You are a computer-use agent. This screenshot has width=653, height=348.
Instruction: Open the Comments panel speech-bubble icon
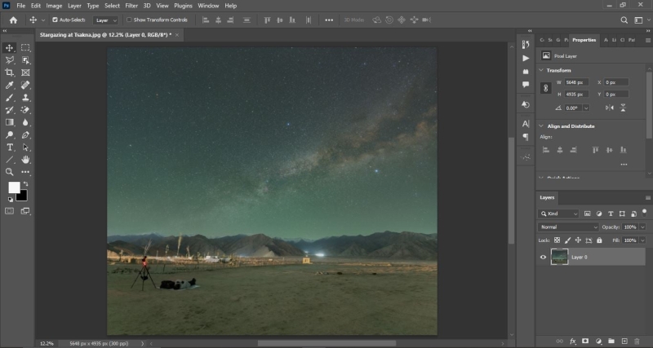(x=526, y=85)
